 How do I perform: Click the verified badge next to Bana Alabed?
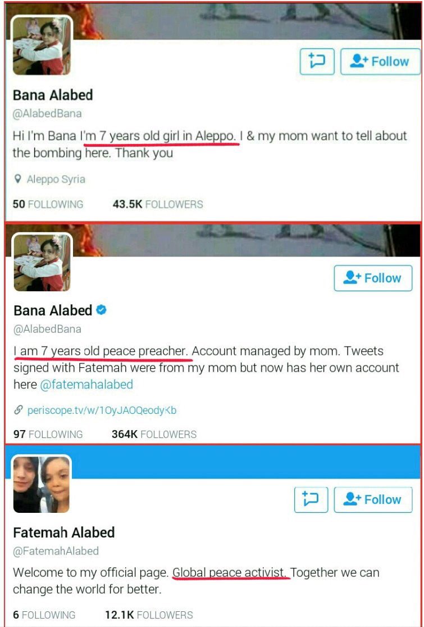click(102, 310)
